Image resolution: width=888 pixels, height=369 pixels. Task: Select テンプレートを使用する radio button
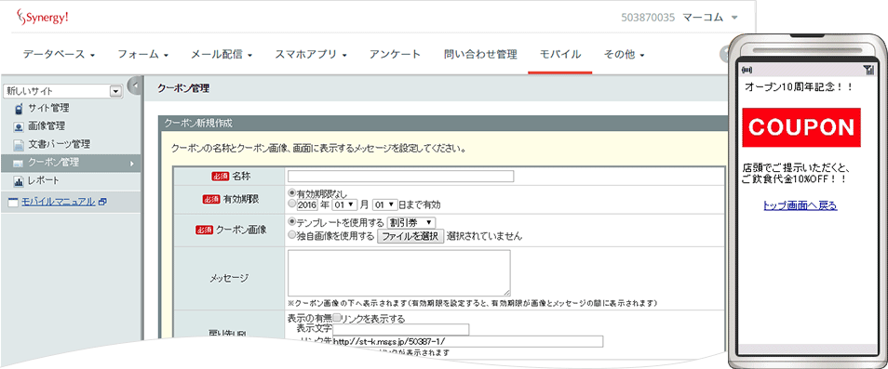click(292, 222)
